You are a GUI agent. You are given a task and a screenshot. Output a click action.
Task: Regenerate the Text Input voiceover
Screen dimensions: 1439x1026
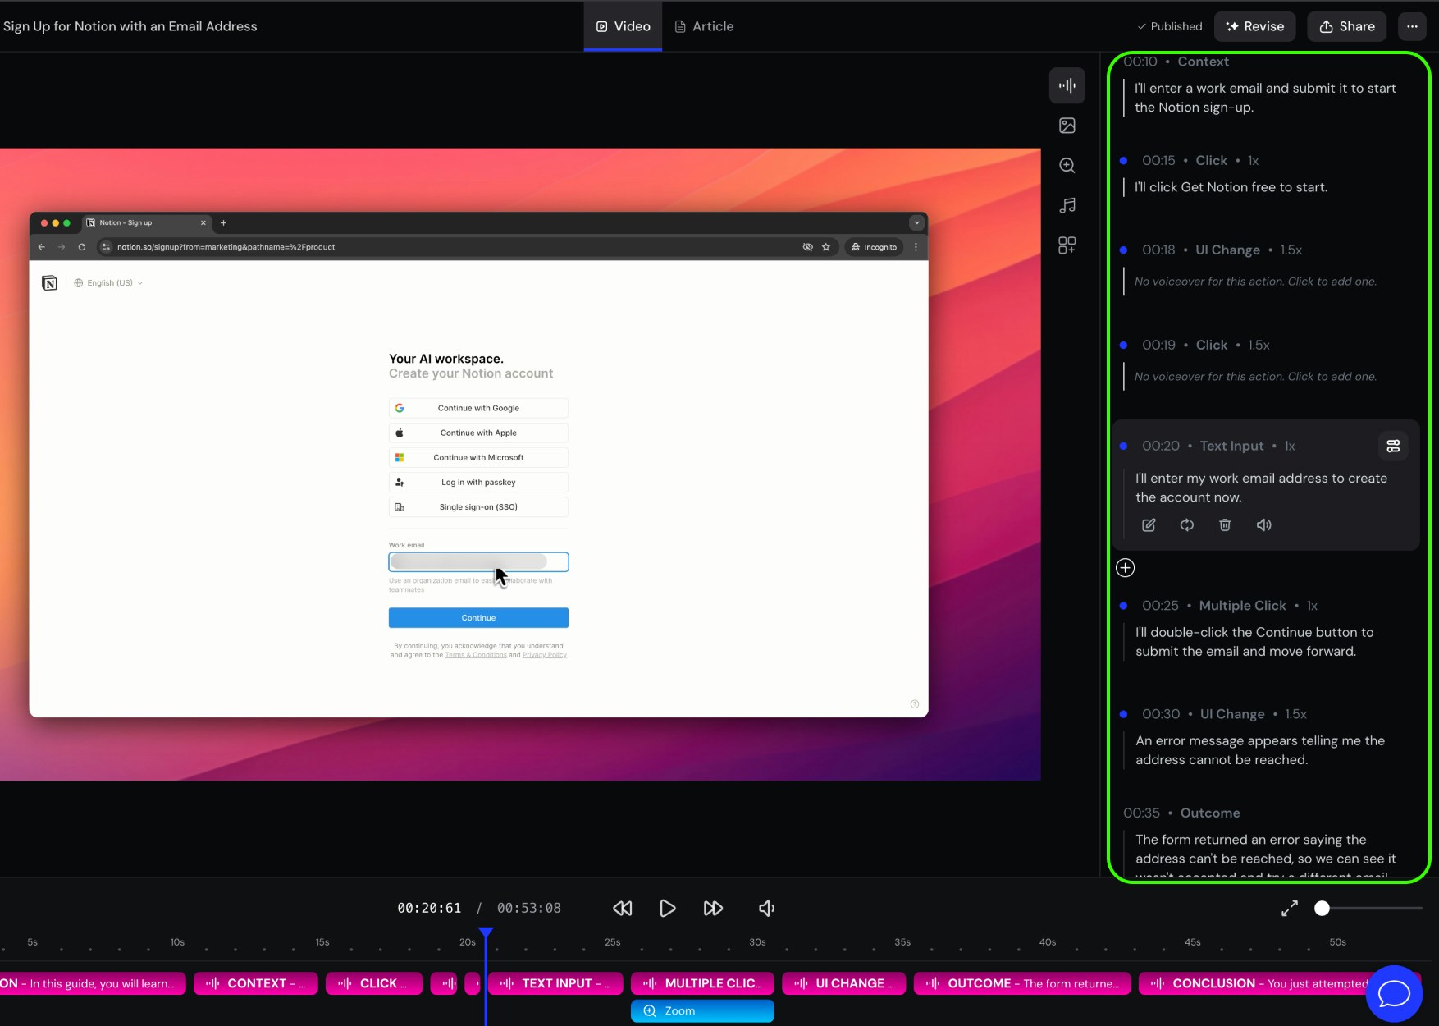pos(1187,525)
